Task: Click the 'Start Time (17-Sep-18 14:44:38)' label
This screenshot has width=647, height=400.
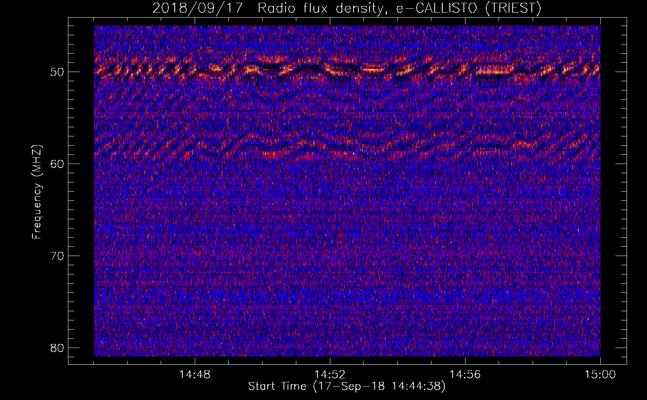Action: coord(347,386)
